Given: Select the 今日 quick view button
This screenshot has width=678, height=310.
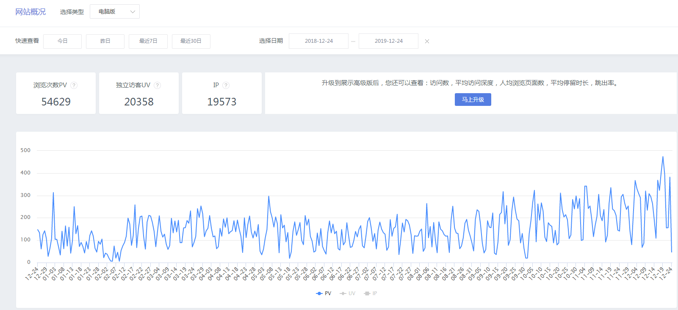Looking at the screenshot, I should coord(62,41).
